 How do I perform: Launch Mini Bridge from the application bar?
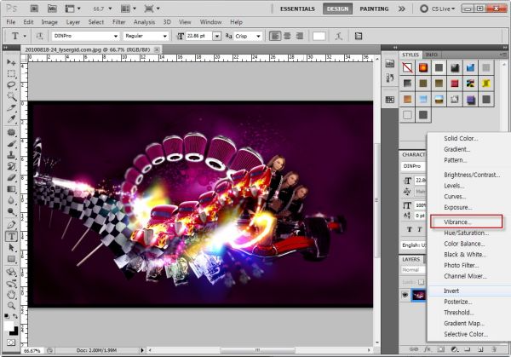click(52, 9)
